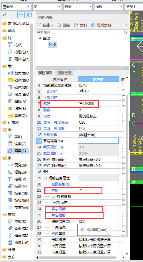Select the 保温墙 insulation wall icon
Image resolution: width=143 pixels, height=262 pixels.
[10, 94]
